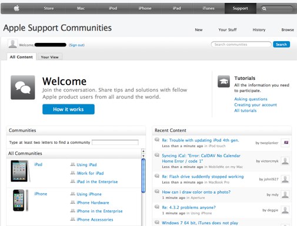Screen dimensions: 297x226
Task: Click the How it works button
Action: 68,109
